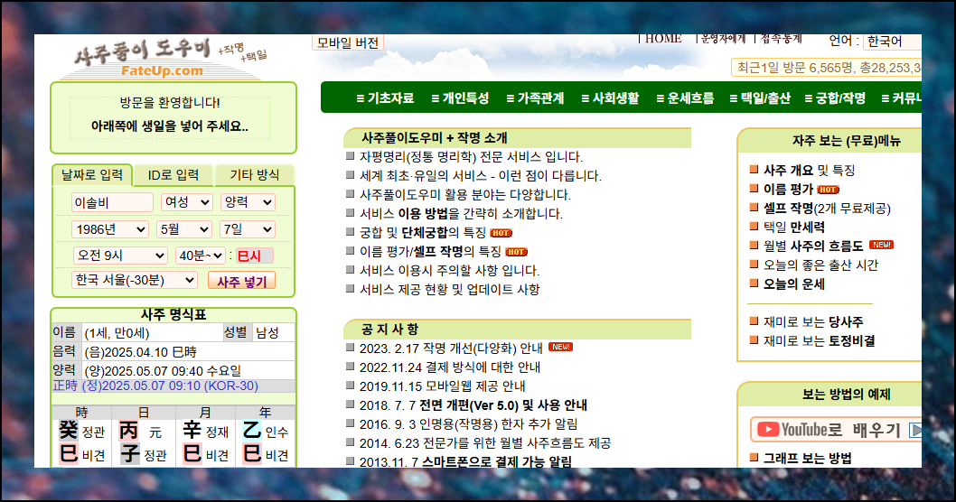Screen dimensions: 956x502
Task: Click the visitor count text 최근1일 방문
Action: click(828, 68)
